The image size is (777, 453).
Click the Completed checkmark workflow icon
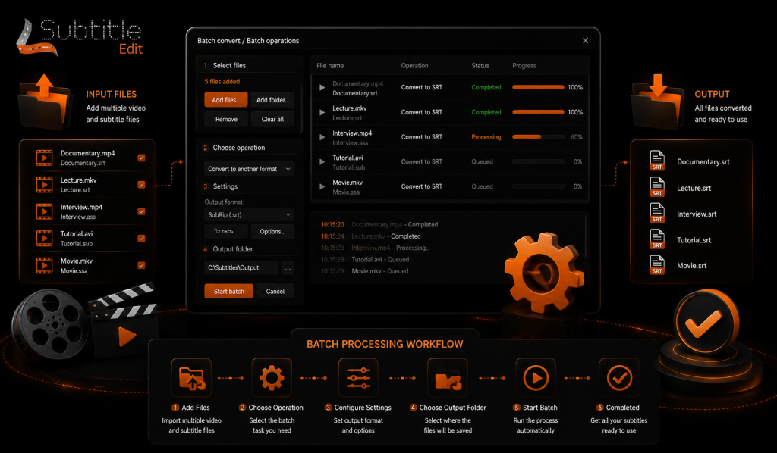point(619,378)
